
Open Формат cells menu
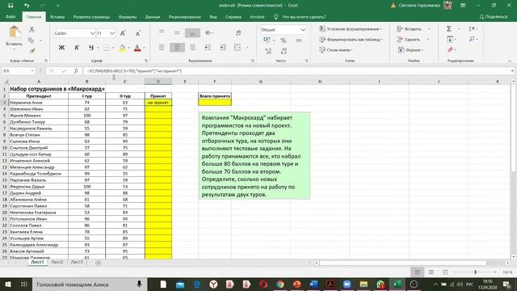click(410, 50)
